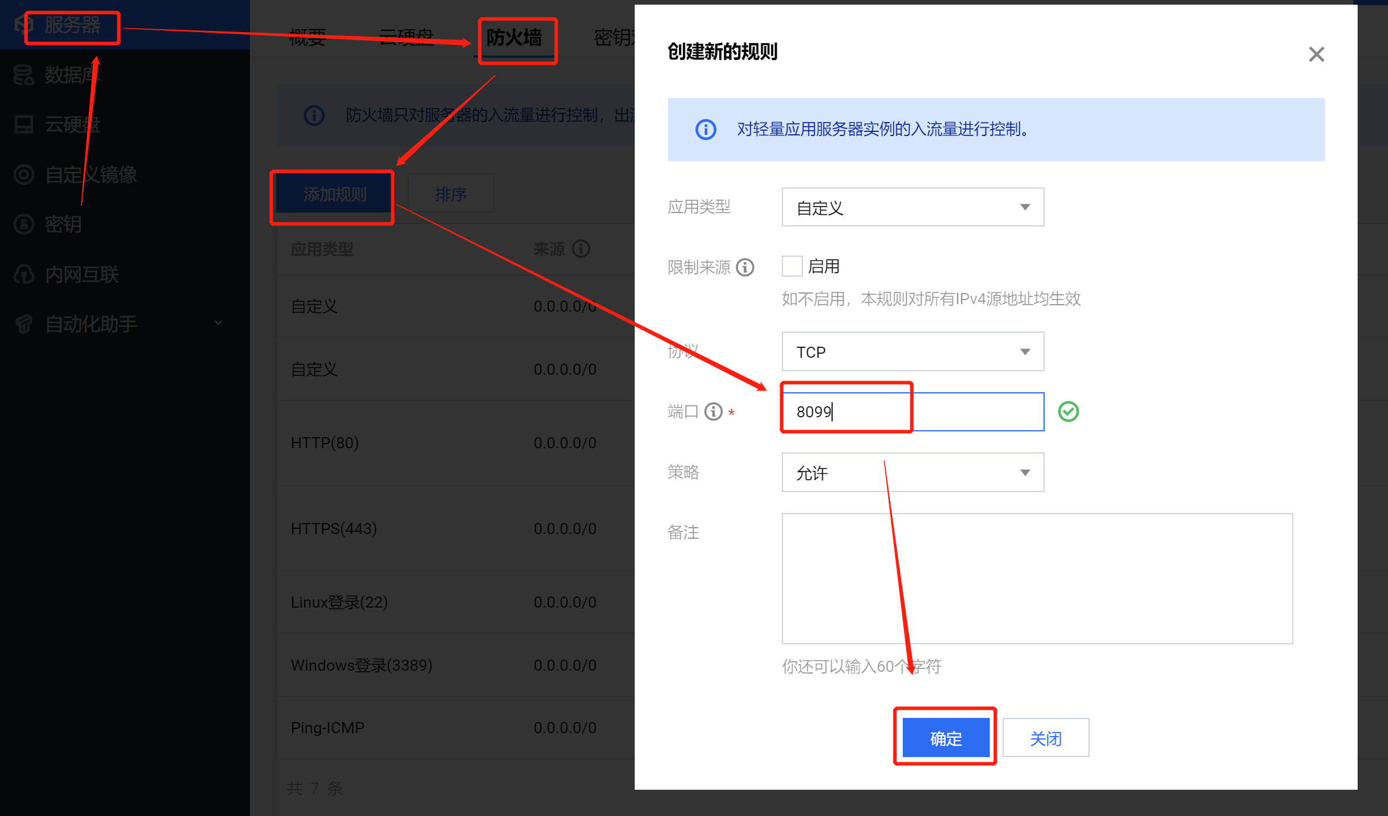
Task: Switch to the 防火墙 tab
Action: tap(514, 38)
